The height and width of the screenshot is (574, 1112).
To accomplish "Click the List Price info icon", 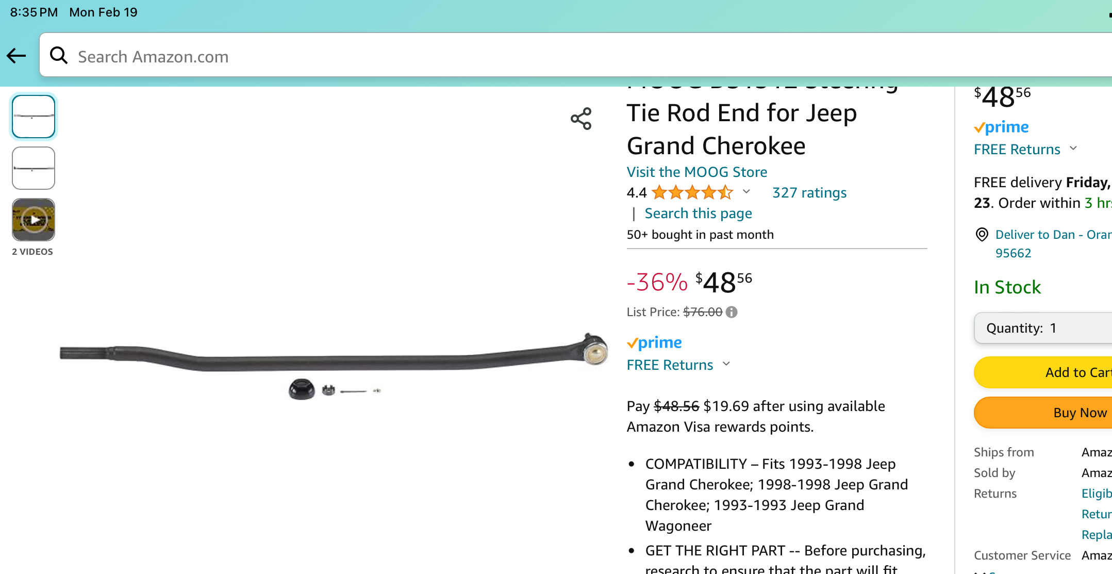I will (x=732, y=312).
